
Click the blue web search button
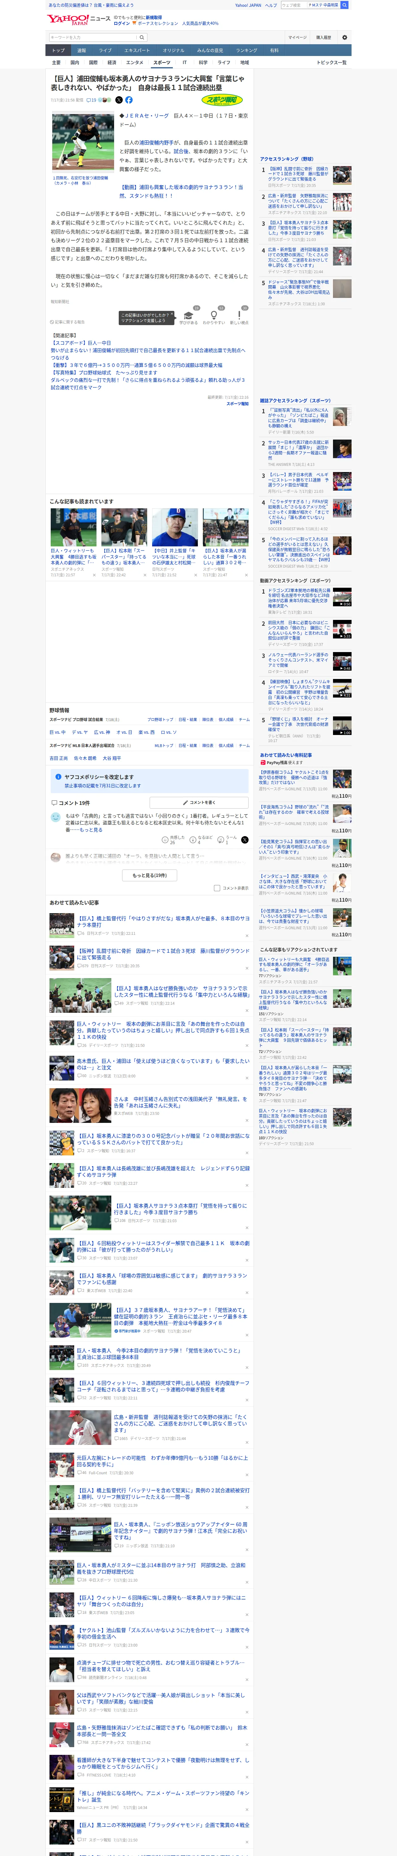click(x=344, y=5)
